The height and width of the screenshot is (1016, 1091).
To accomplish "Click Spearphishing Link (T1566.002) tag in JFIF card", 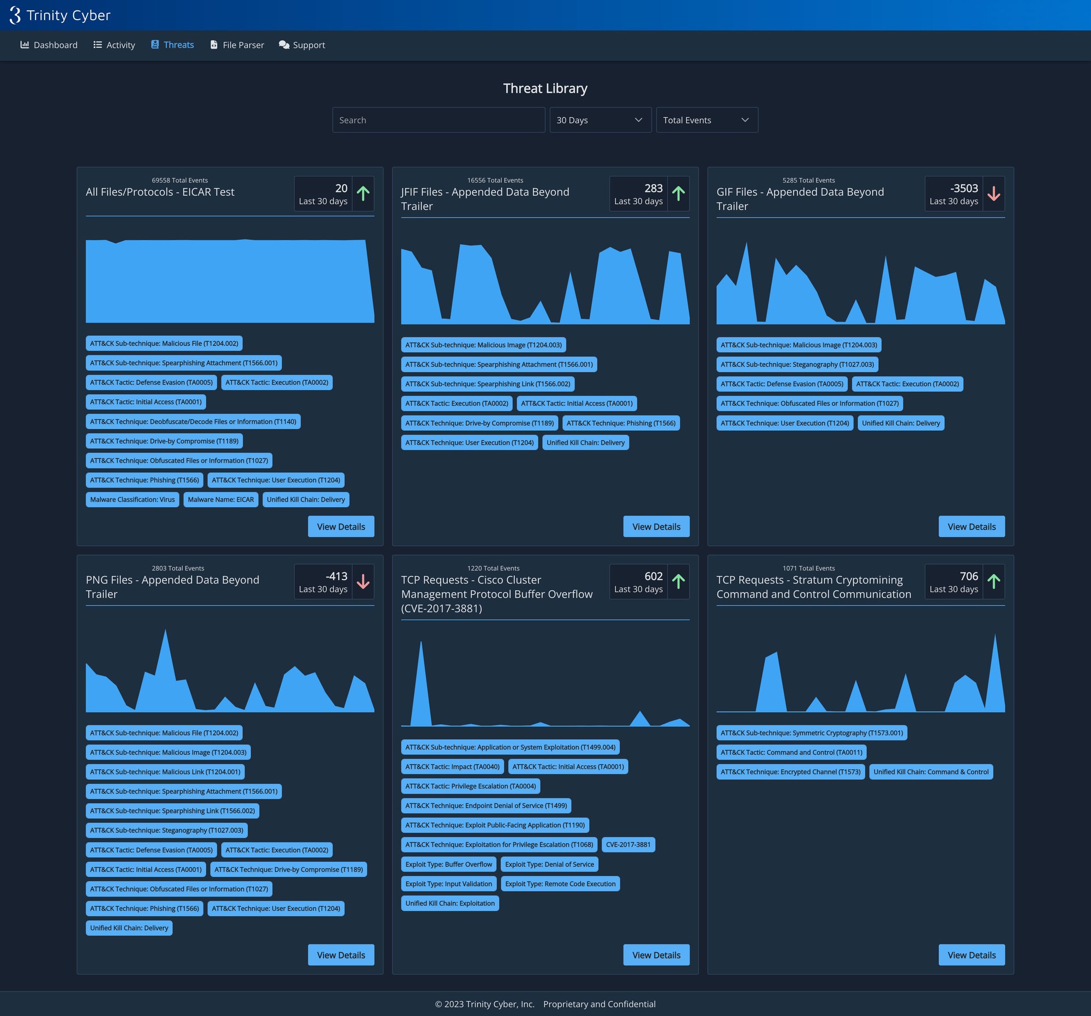I will (488, 383).
